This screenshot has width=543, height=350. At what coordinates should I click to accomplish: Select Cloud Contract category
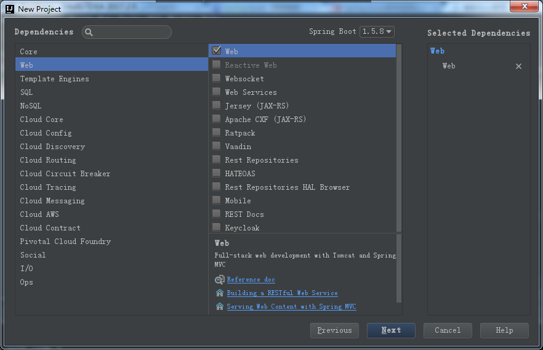[111, 227]
